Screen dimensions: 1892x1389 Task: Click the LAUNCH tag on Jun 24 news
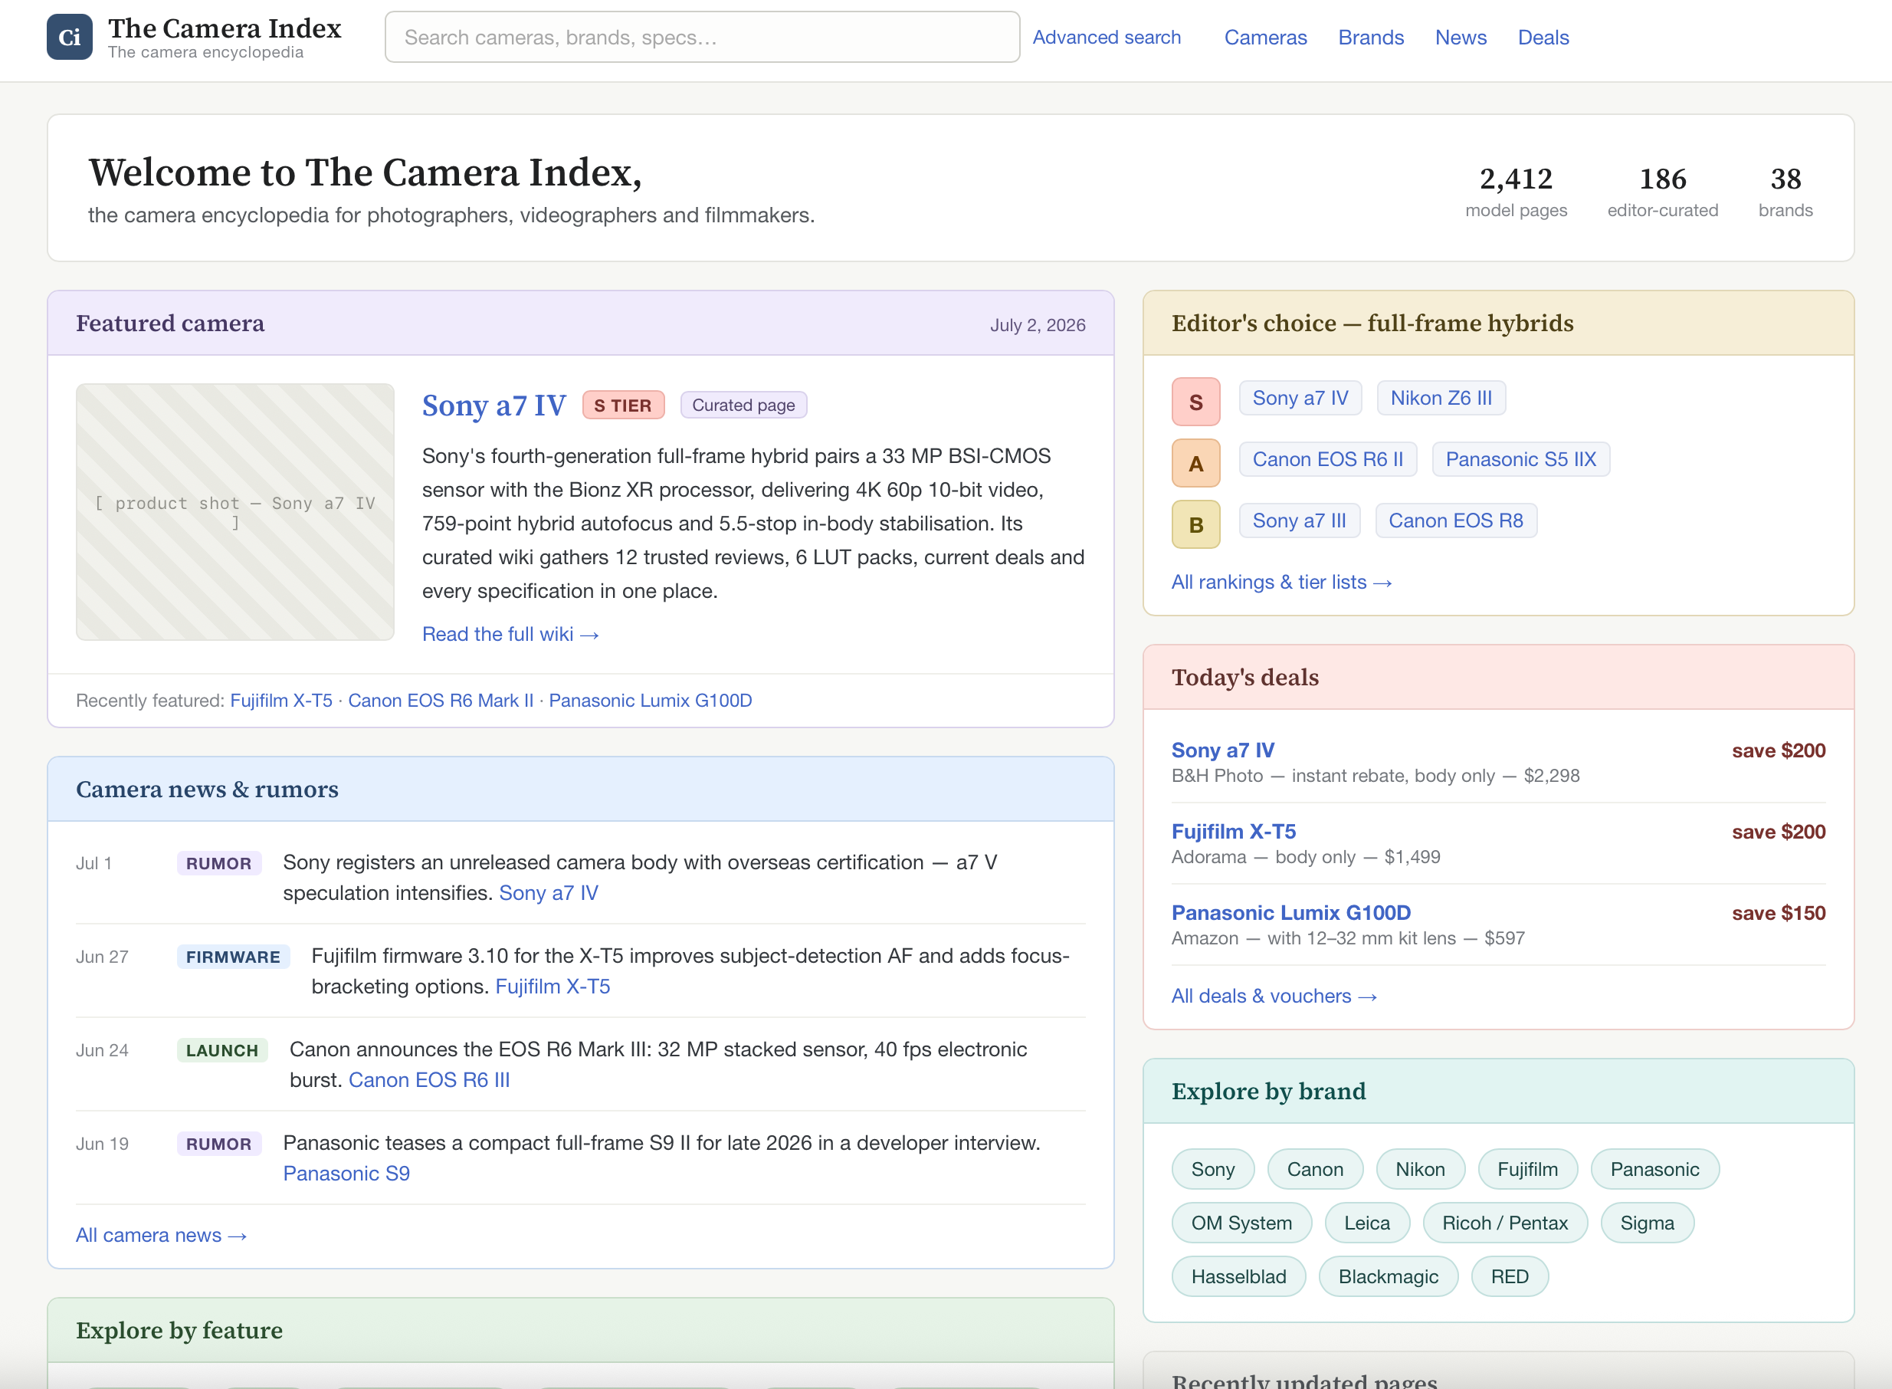point(222,1050)
